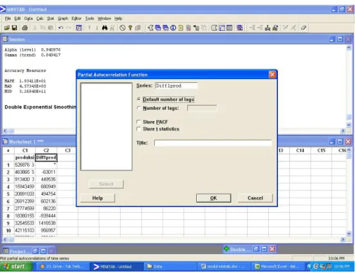
Task: Click the Help button in the dialog
Action: point(97,198)
